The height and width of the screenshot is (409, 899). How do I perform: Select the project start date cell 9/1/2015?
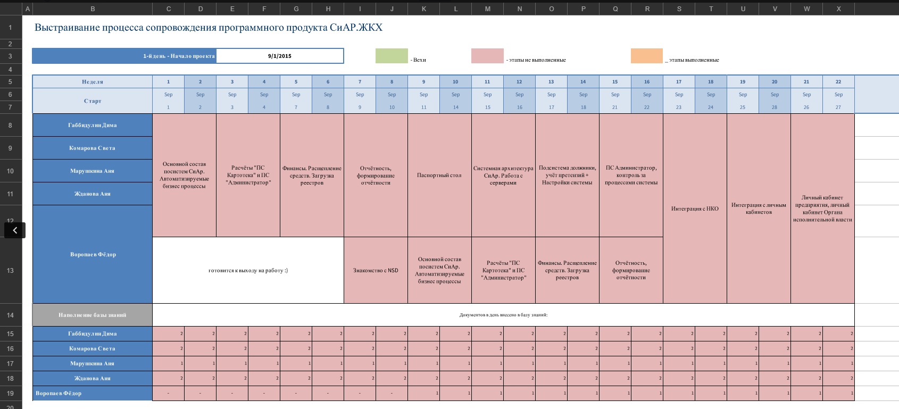point(280,56)
